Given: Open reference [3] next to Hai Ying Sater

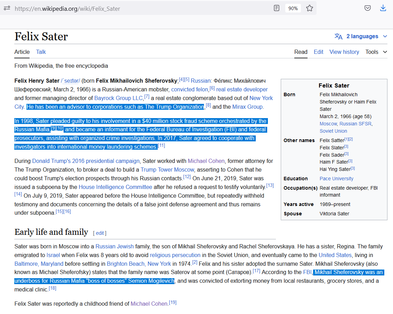Looking at the screenshot, I should tap(353, 168).
